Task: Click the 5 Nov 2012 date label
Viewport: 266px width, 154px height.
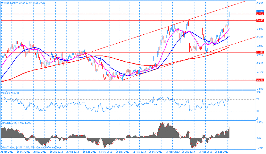Action: click(106, 152)
